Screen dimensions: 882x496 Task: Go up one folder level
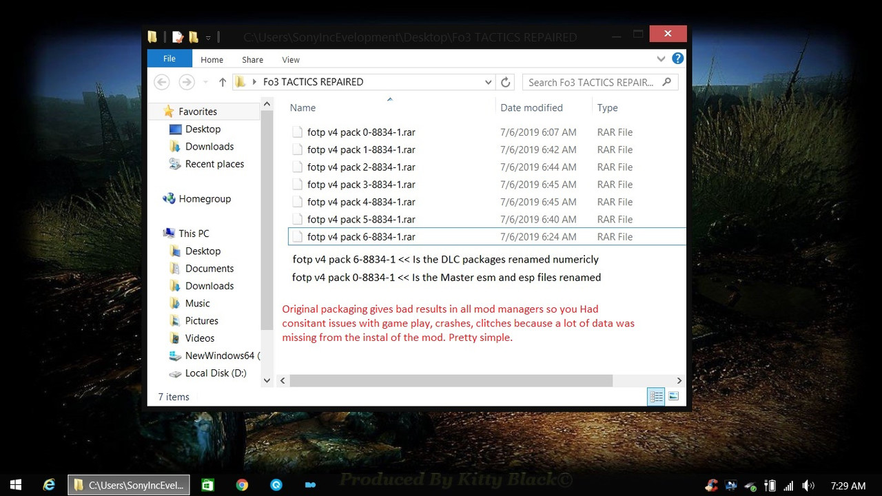click(x=222, y=82)
